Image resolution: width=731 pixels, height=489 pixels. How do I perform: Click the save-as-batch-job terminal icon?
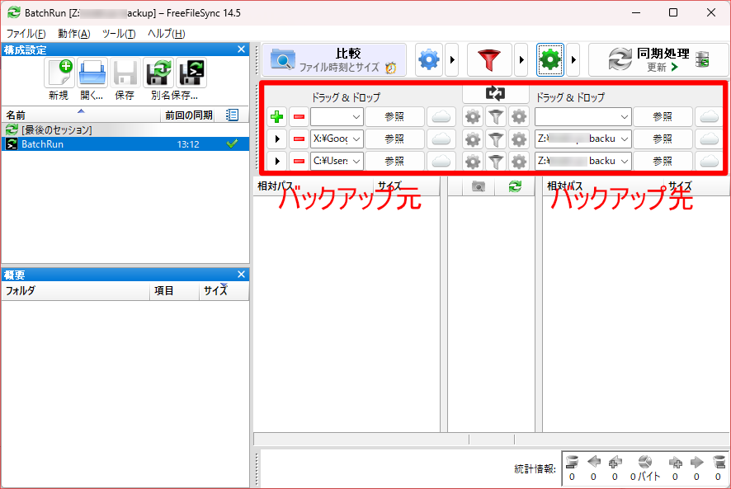click(x=191, y=74)
